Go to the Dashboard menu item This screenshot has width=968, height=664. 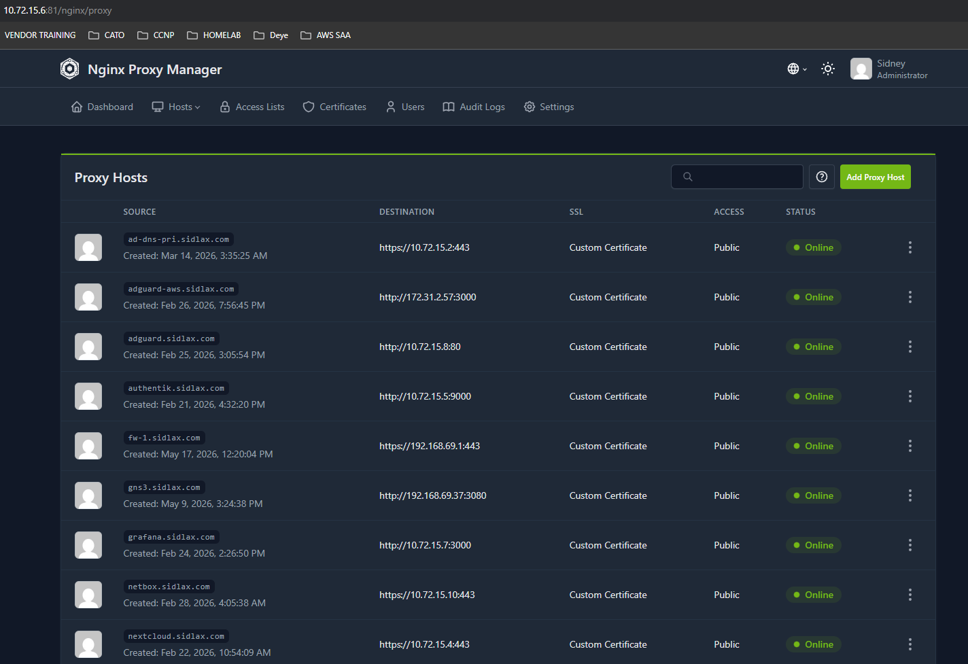coord(102,107)
